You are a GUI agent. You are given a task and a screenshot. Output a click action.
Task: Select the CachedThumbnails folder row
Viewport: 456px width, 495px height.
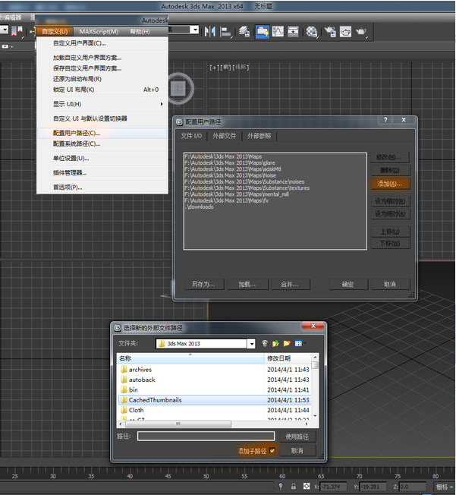coord(214,400)
